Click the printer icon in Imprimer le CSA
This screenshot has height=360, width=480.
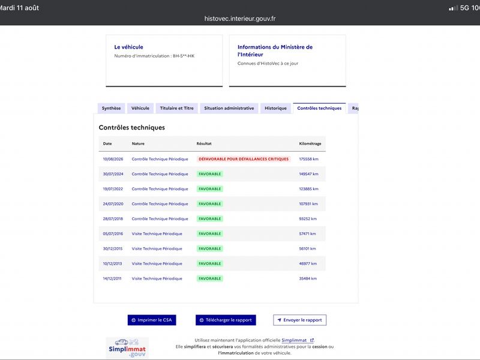point(133,320)
